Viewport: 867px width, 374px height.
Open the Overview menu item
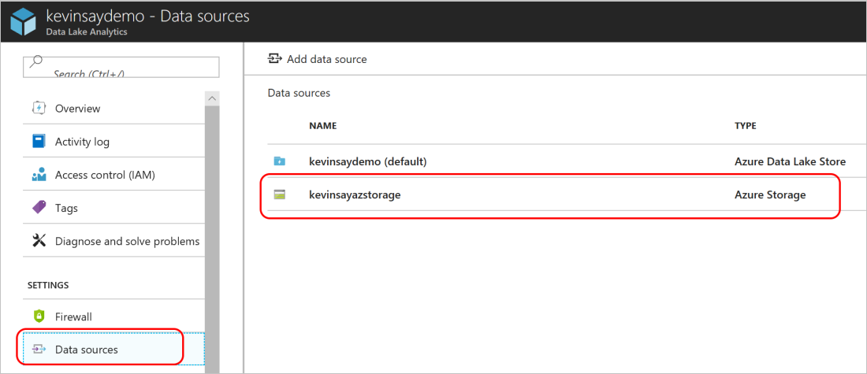pos(77,109)
